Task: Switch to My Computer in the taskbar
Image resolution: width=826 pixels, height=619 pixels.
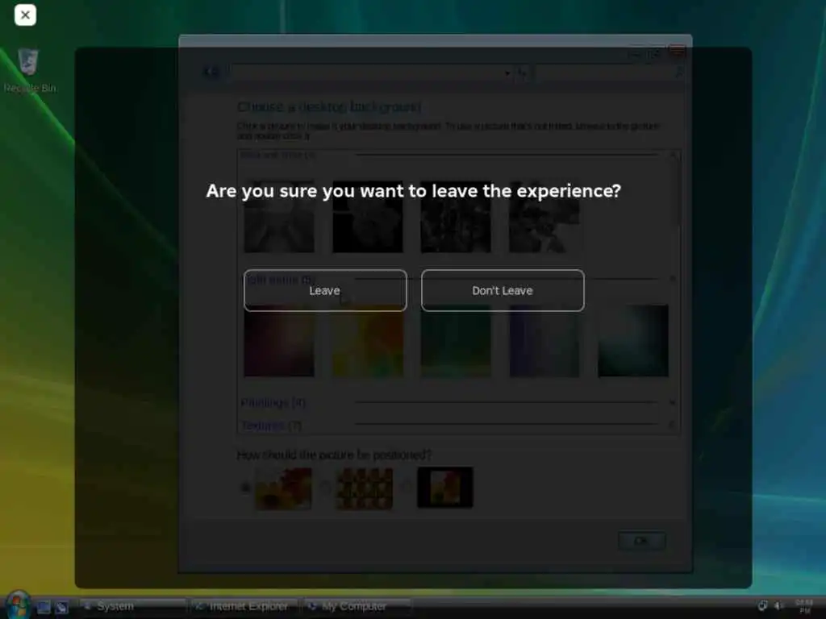Action: pyautogui.click(x=357, y=606)
